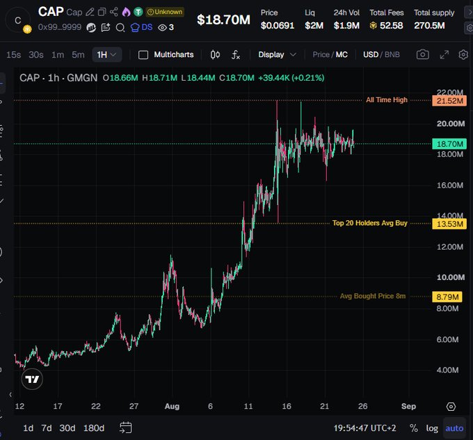Screen dimensions: 473x440
Task: Open the chat note sparkle icon
Action: (106, 28)
